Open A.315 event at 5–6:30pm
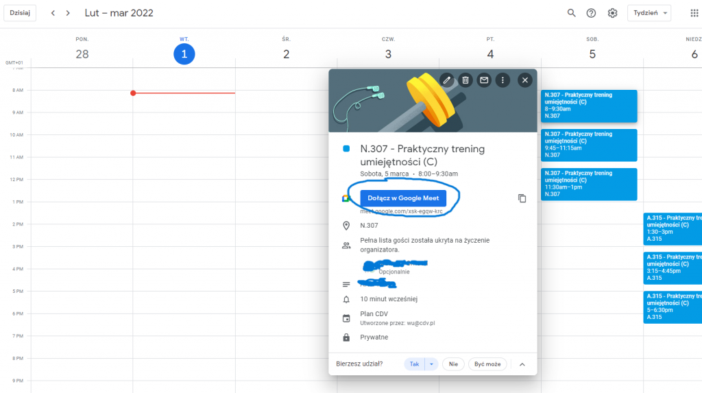The image size is (702, 393). (673, 307)
